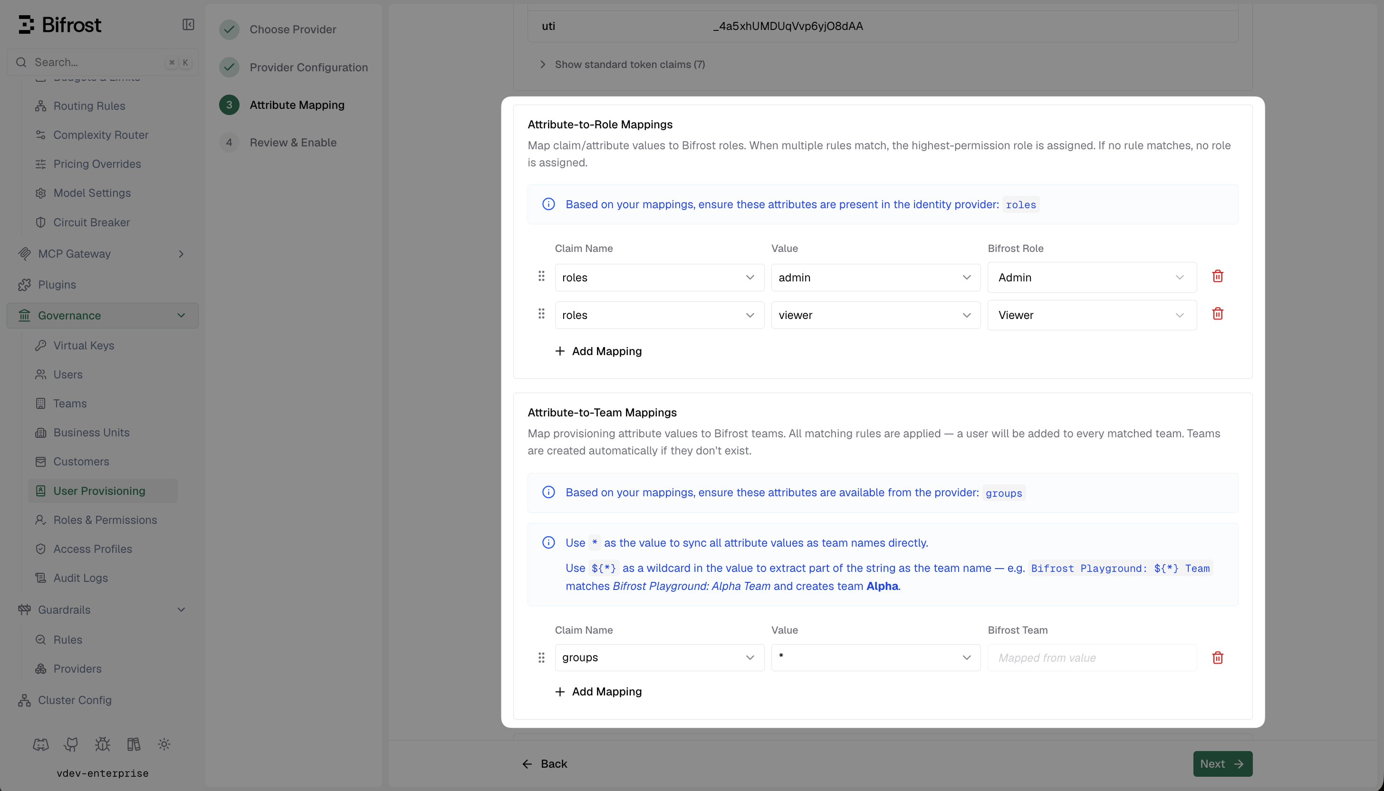Image resolution: width=1384 pixels, height=791 pixels.
Task: Proceed with the Next button
Action: coord(1223,764)
